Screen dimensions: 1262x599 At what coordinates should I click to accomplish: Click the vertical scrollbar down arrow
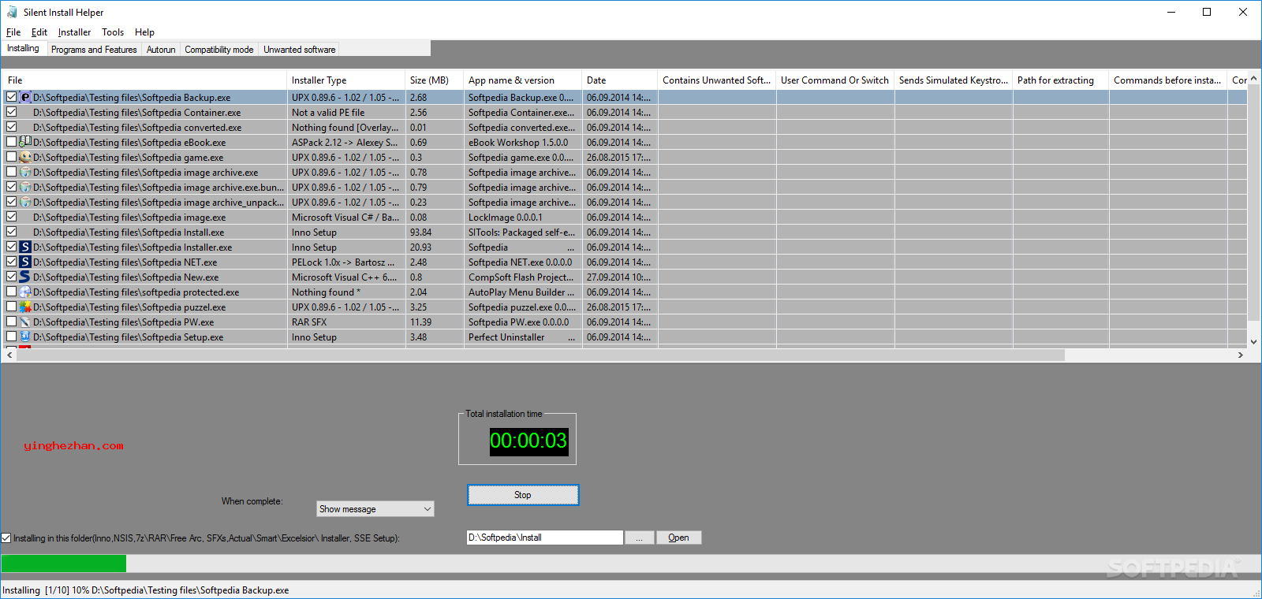click(x=1254, y=342)
